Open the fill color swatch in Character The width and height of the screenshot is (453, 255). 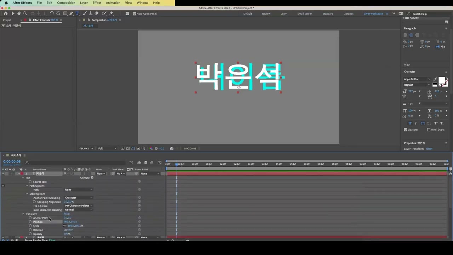tap(442, 80)
